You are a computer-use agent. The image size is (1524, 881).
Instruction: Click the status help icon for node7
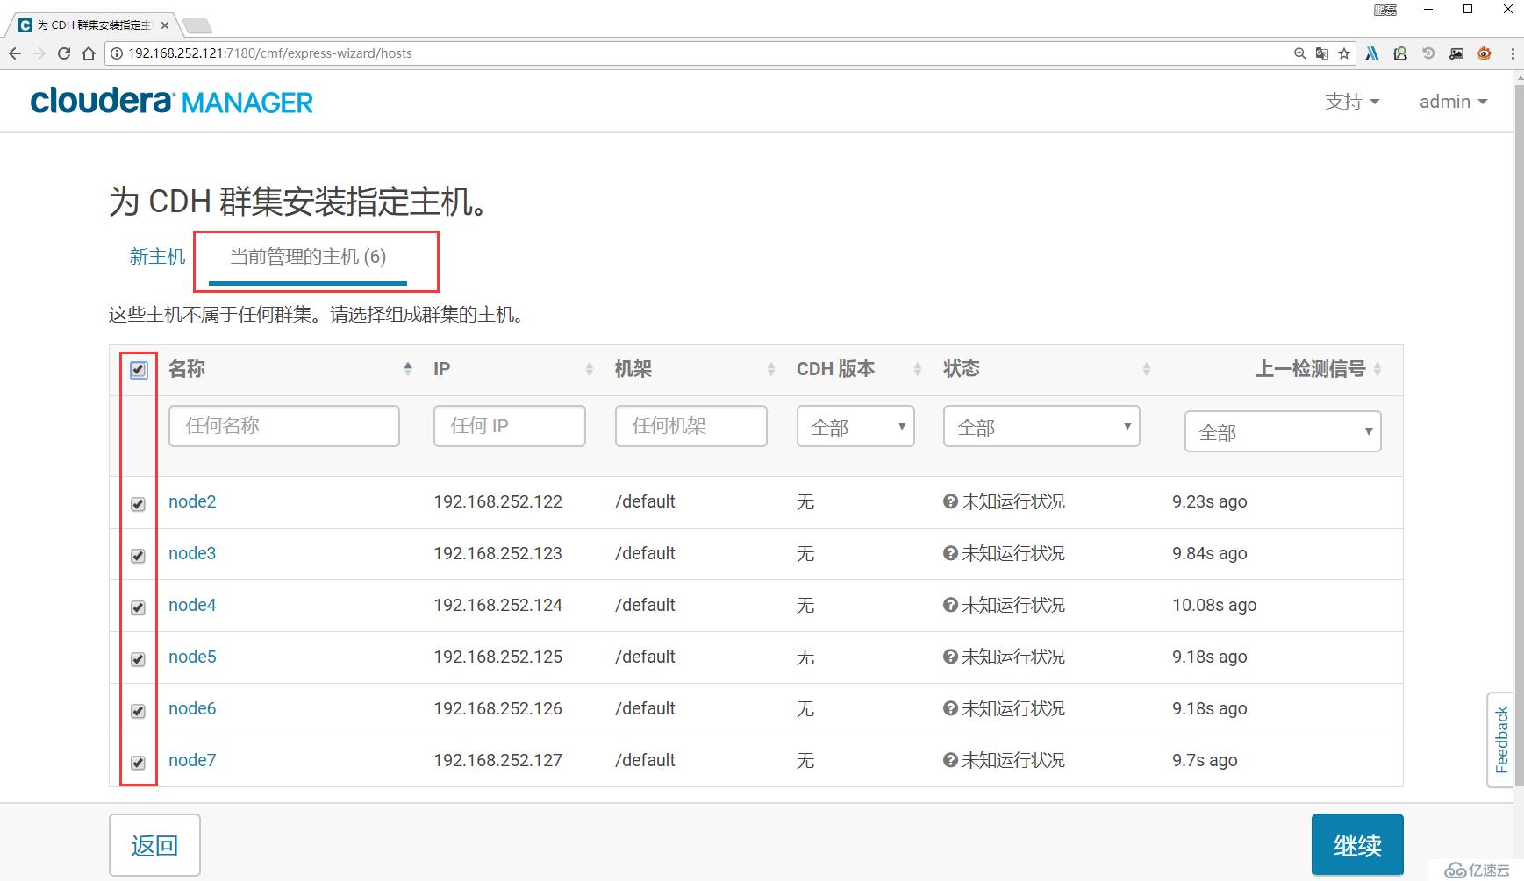pyautogui.click(x=950, y=760)
